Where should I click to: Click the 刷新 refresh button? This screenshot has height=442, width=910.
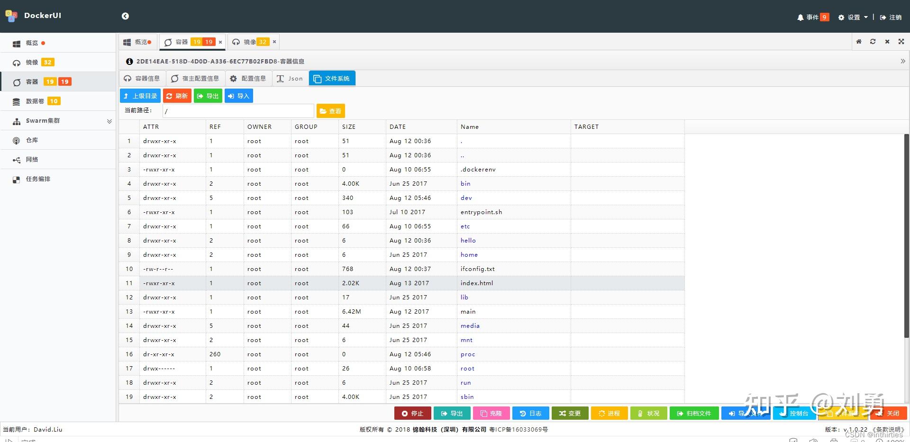click(177, 95)
